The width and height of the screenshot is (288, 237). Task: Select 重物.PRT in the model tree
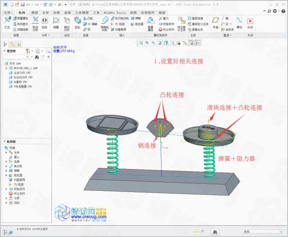pos(18,82)
